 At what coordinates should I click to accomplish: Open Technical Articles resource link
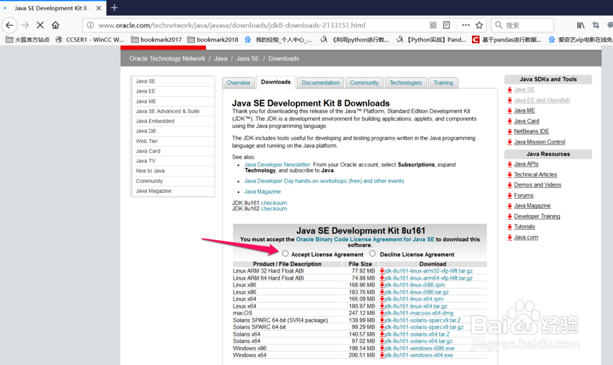pyautogui.click(x=536, y=175)
